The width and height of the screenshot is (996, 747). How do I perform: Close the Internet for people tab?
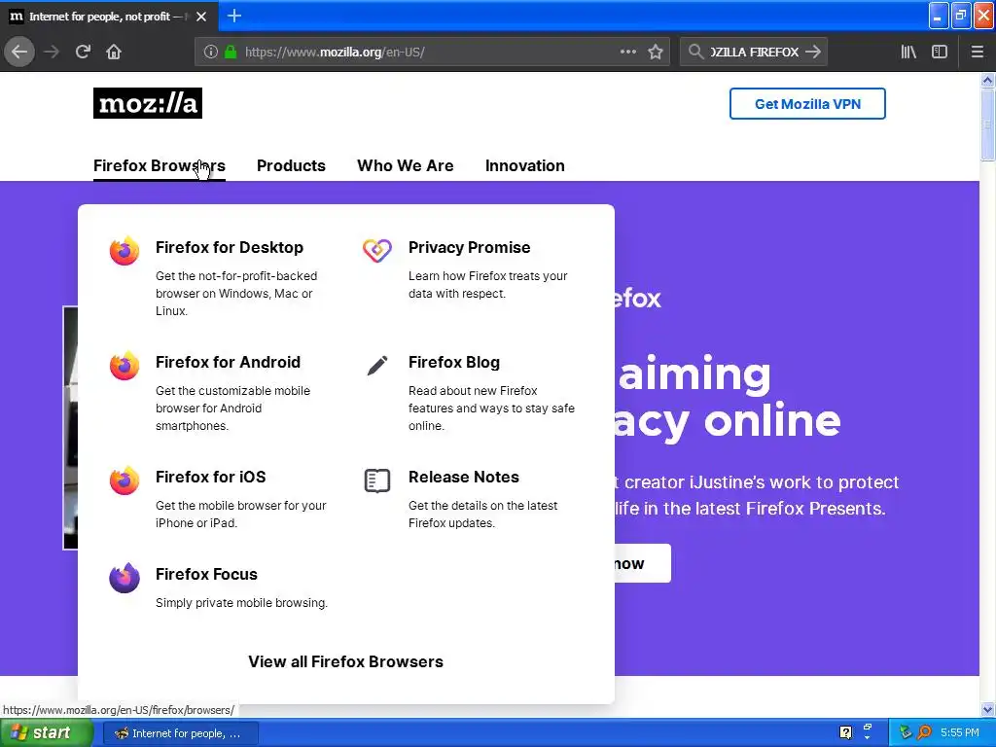(x=201, y=17)
